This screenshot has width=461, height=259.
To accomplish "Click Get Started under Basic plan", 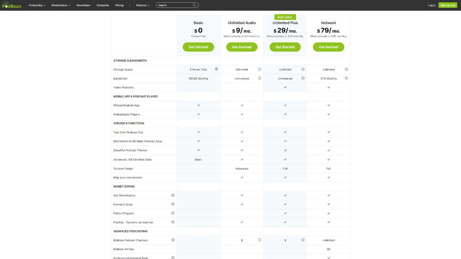I will [198, 47].
